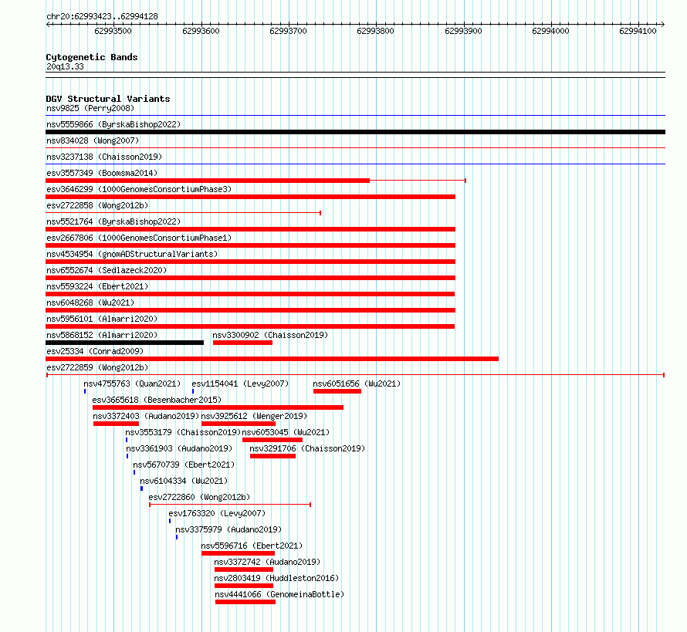Open esv3646299 (1000GenomesConsortiumPhase3) label

coord(139,189)
